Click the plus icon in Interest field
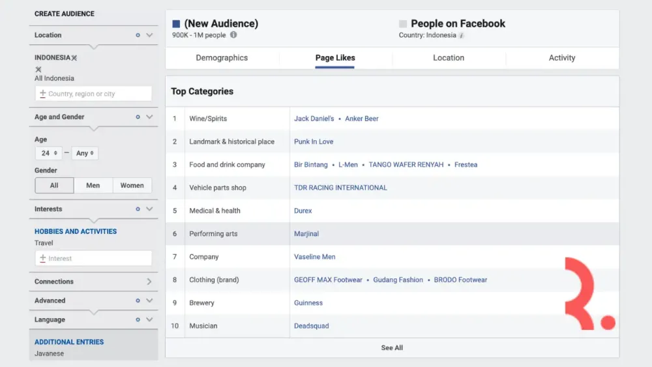 (x=42, y=258)
